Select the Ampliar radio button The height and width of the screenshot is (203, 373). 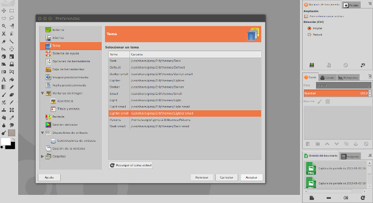pos(309,28)
